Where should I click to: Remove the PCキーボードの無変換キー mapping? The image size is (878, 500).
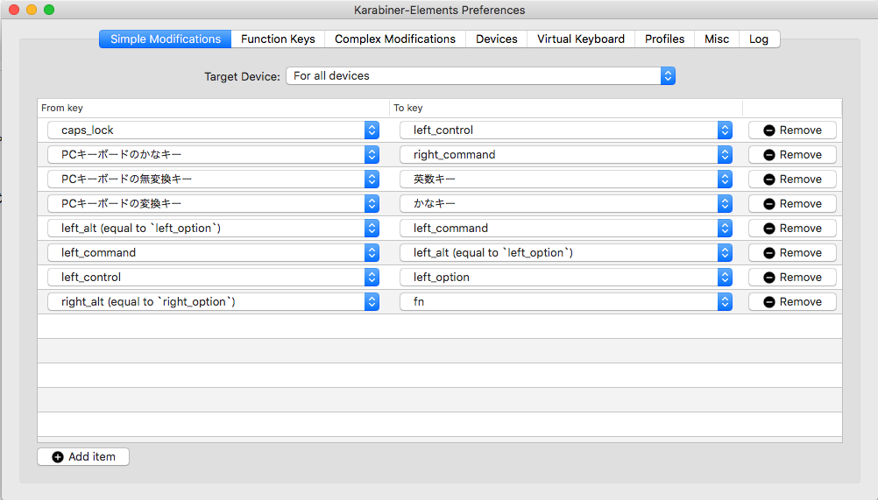(x=792, y=180)
